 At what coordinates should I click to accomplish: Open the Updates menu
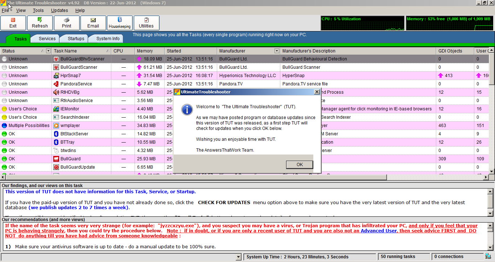[x=59, y=10]
